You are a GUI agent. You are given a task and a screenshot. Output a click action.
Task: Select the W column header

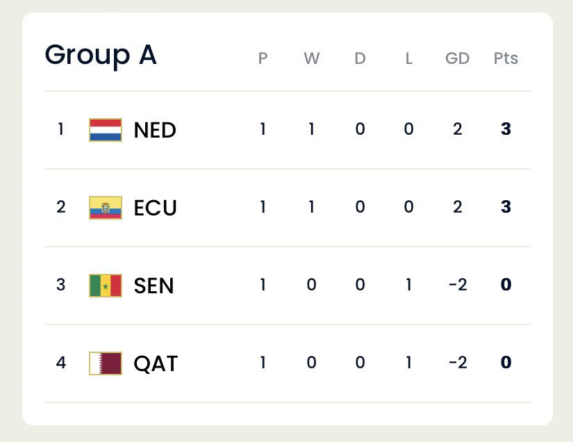point(311,58)
